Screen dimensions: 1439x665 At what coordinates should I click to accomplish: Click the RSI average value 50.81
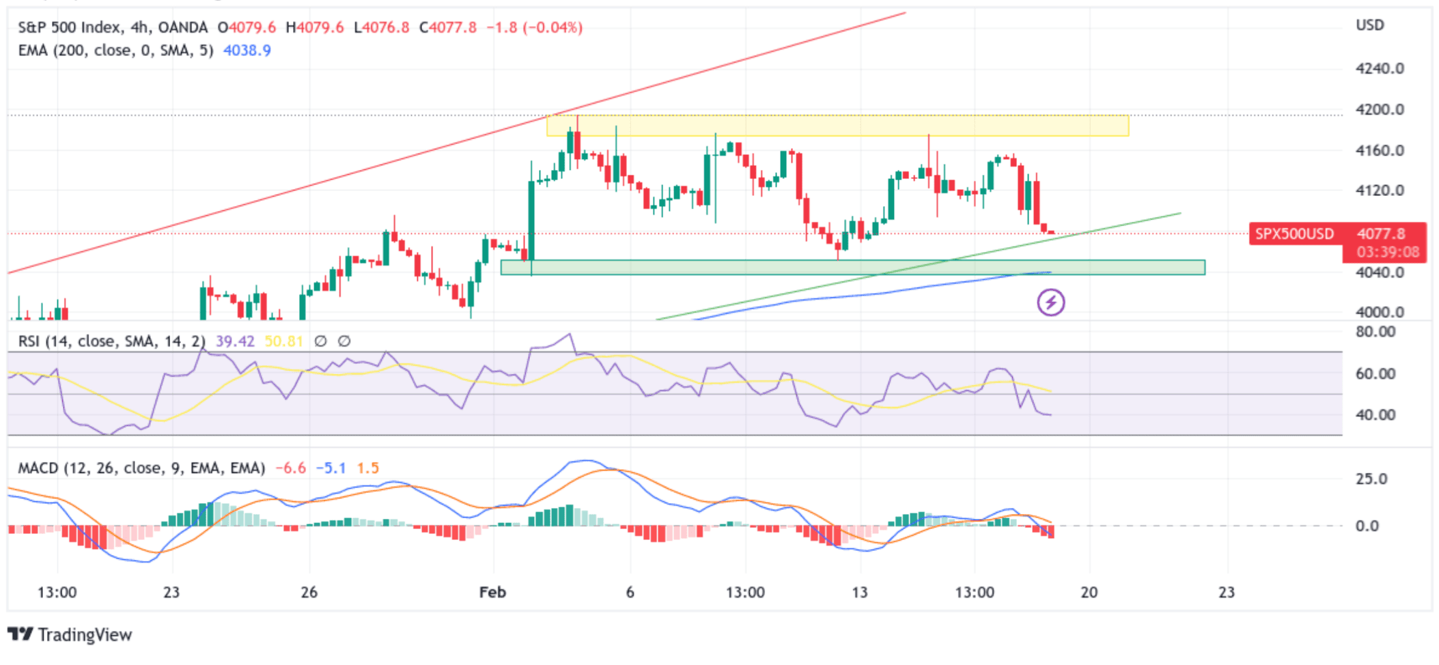[x=283, y=341]
